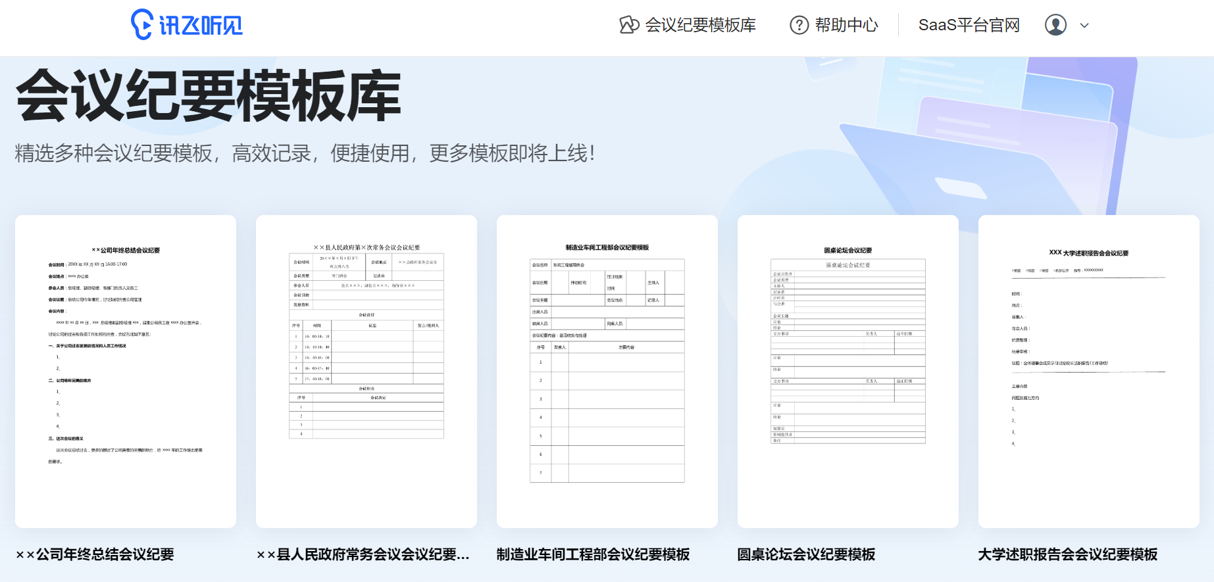
Task: Click the 讯飞听见 logo
Action: point(187,25)
